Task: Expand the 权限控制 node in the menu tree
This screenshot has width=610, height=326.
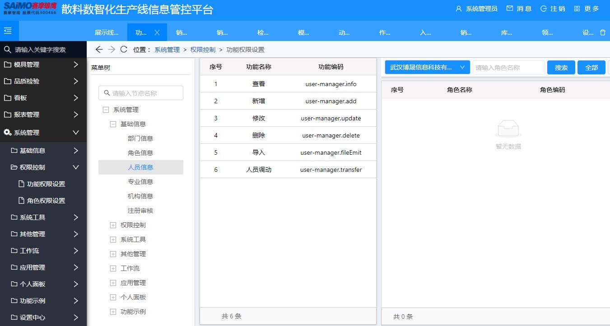Action: [x=113, y=225]
